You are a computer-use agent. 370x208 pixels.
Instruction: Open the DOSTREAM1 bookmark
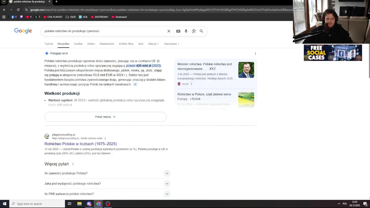pos(99,17)
